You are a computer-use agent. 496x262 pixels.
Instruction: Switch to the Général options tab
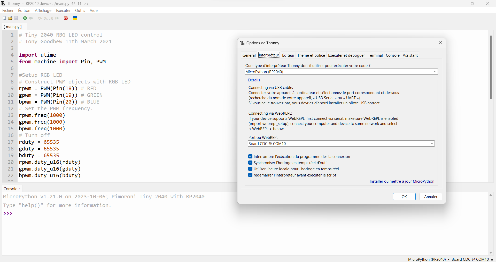click(x=249, y=55)
